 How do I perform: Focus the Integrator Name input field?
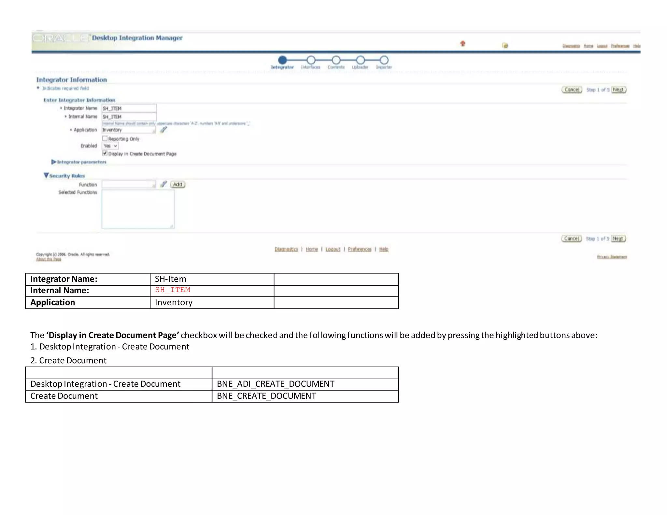[x=129, y=108]
